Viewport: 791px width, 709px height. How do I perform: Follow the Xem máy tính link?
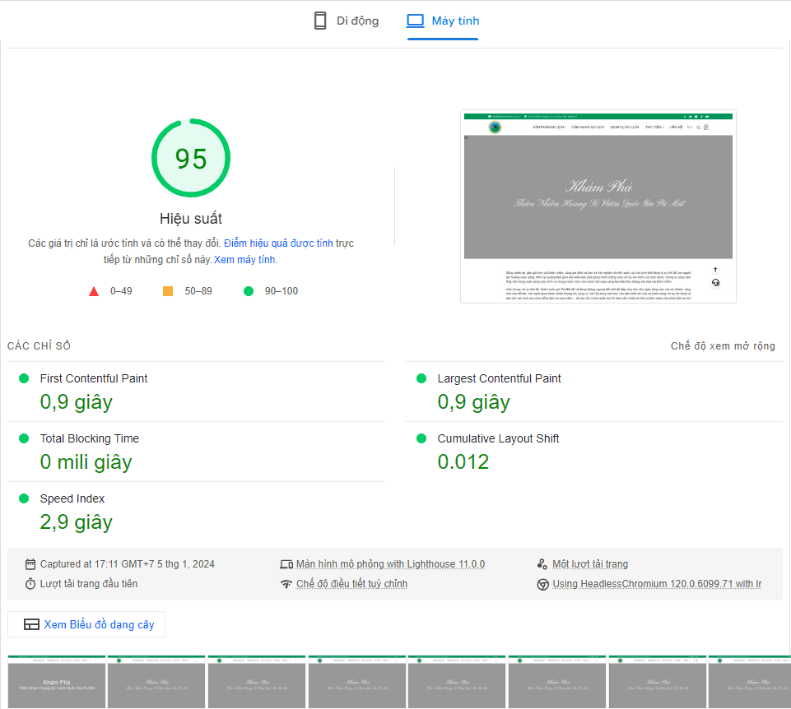click(244, 260)
